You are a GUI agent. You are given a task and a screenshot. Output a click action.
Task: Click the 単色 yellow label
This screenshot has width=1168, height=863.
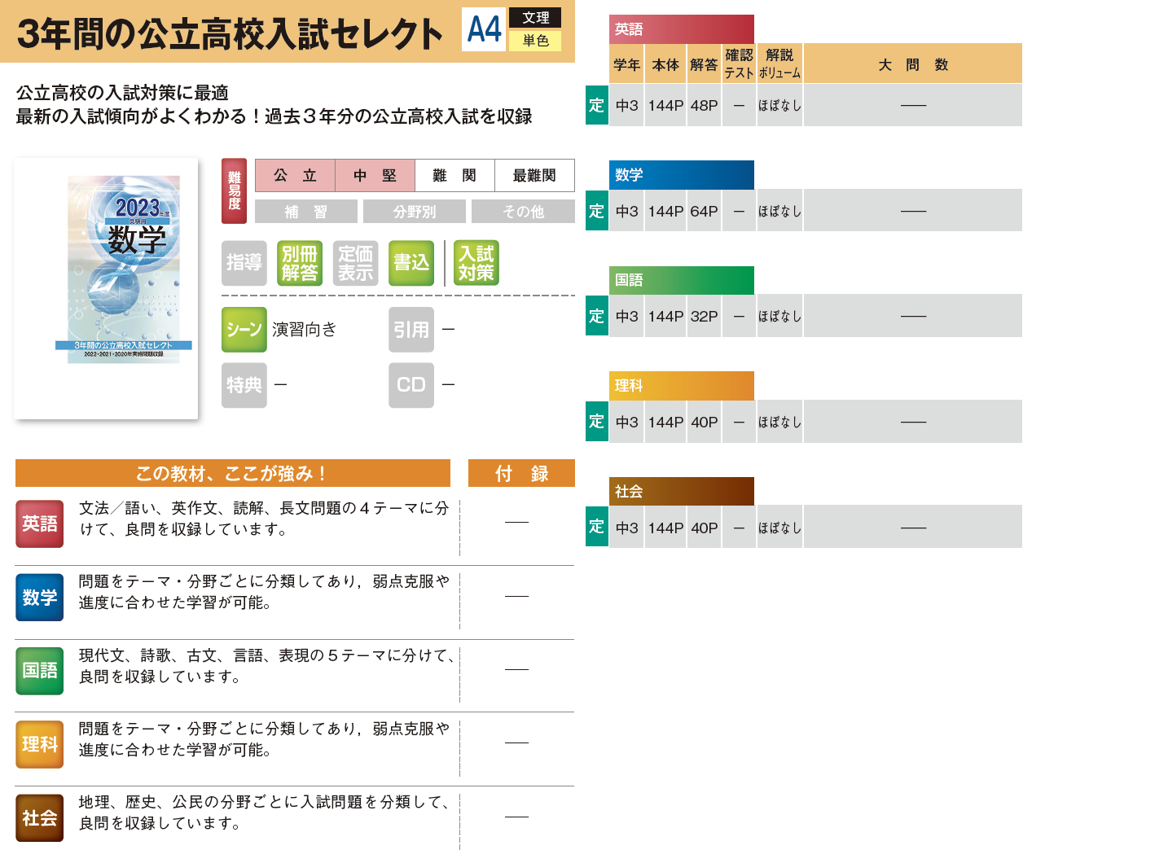[535, 41]
